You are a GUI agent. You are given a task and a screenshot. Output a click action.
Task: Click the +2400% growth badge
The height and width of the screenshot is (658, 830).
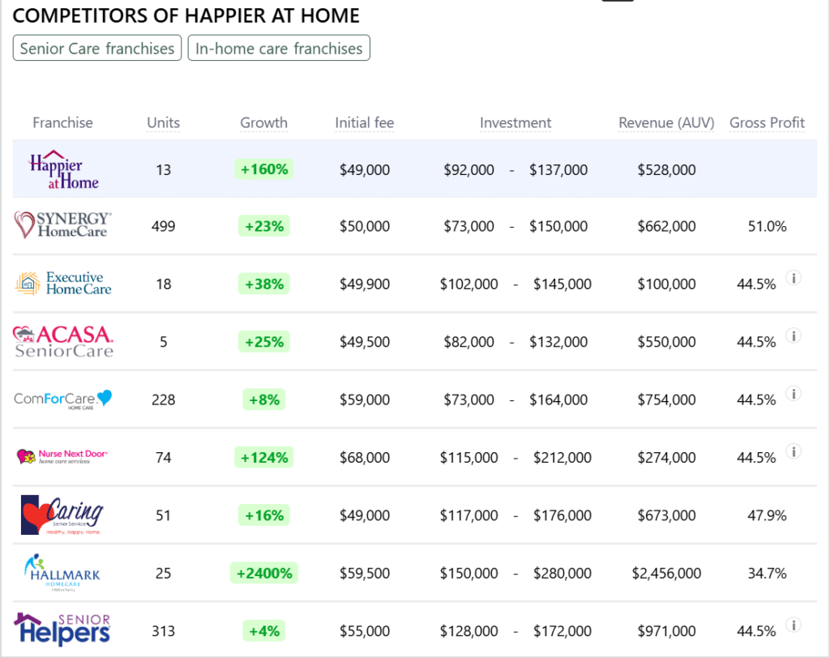tap(263, 573)
